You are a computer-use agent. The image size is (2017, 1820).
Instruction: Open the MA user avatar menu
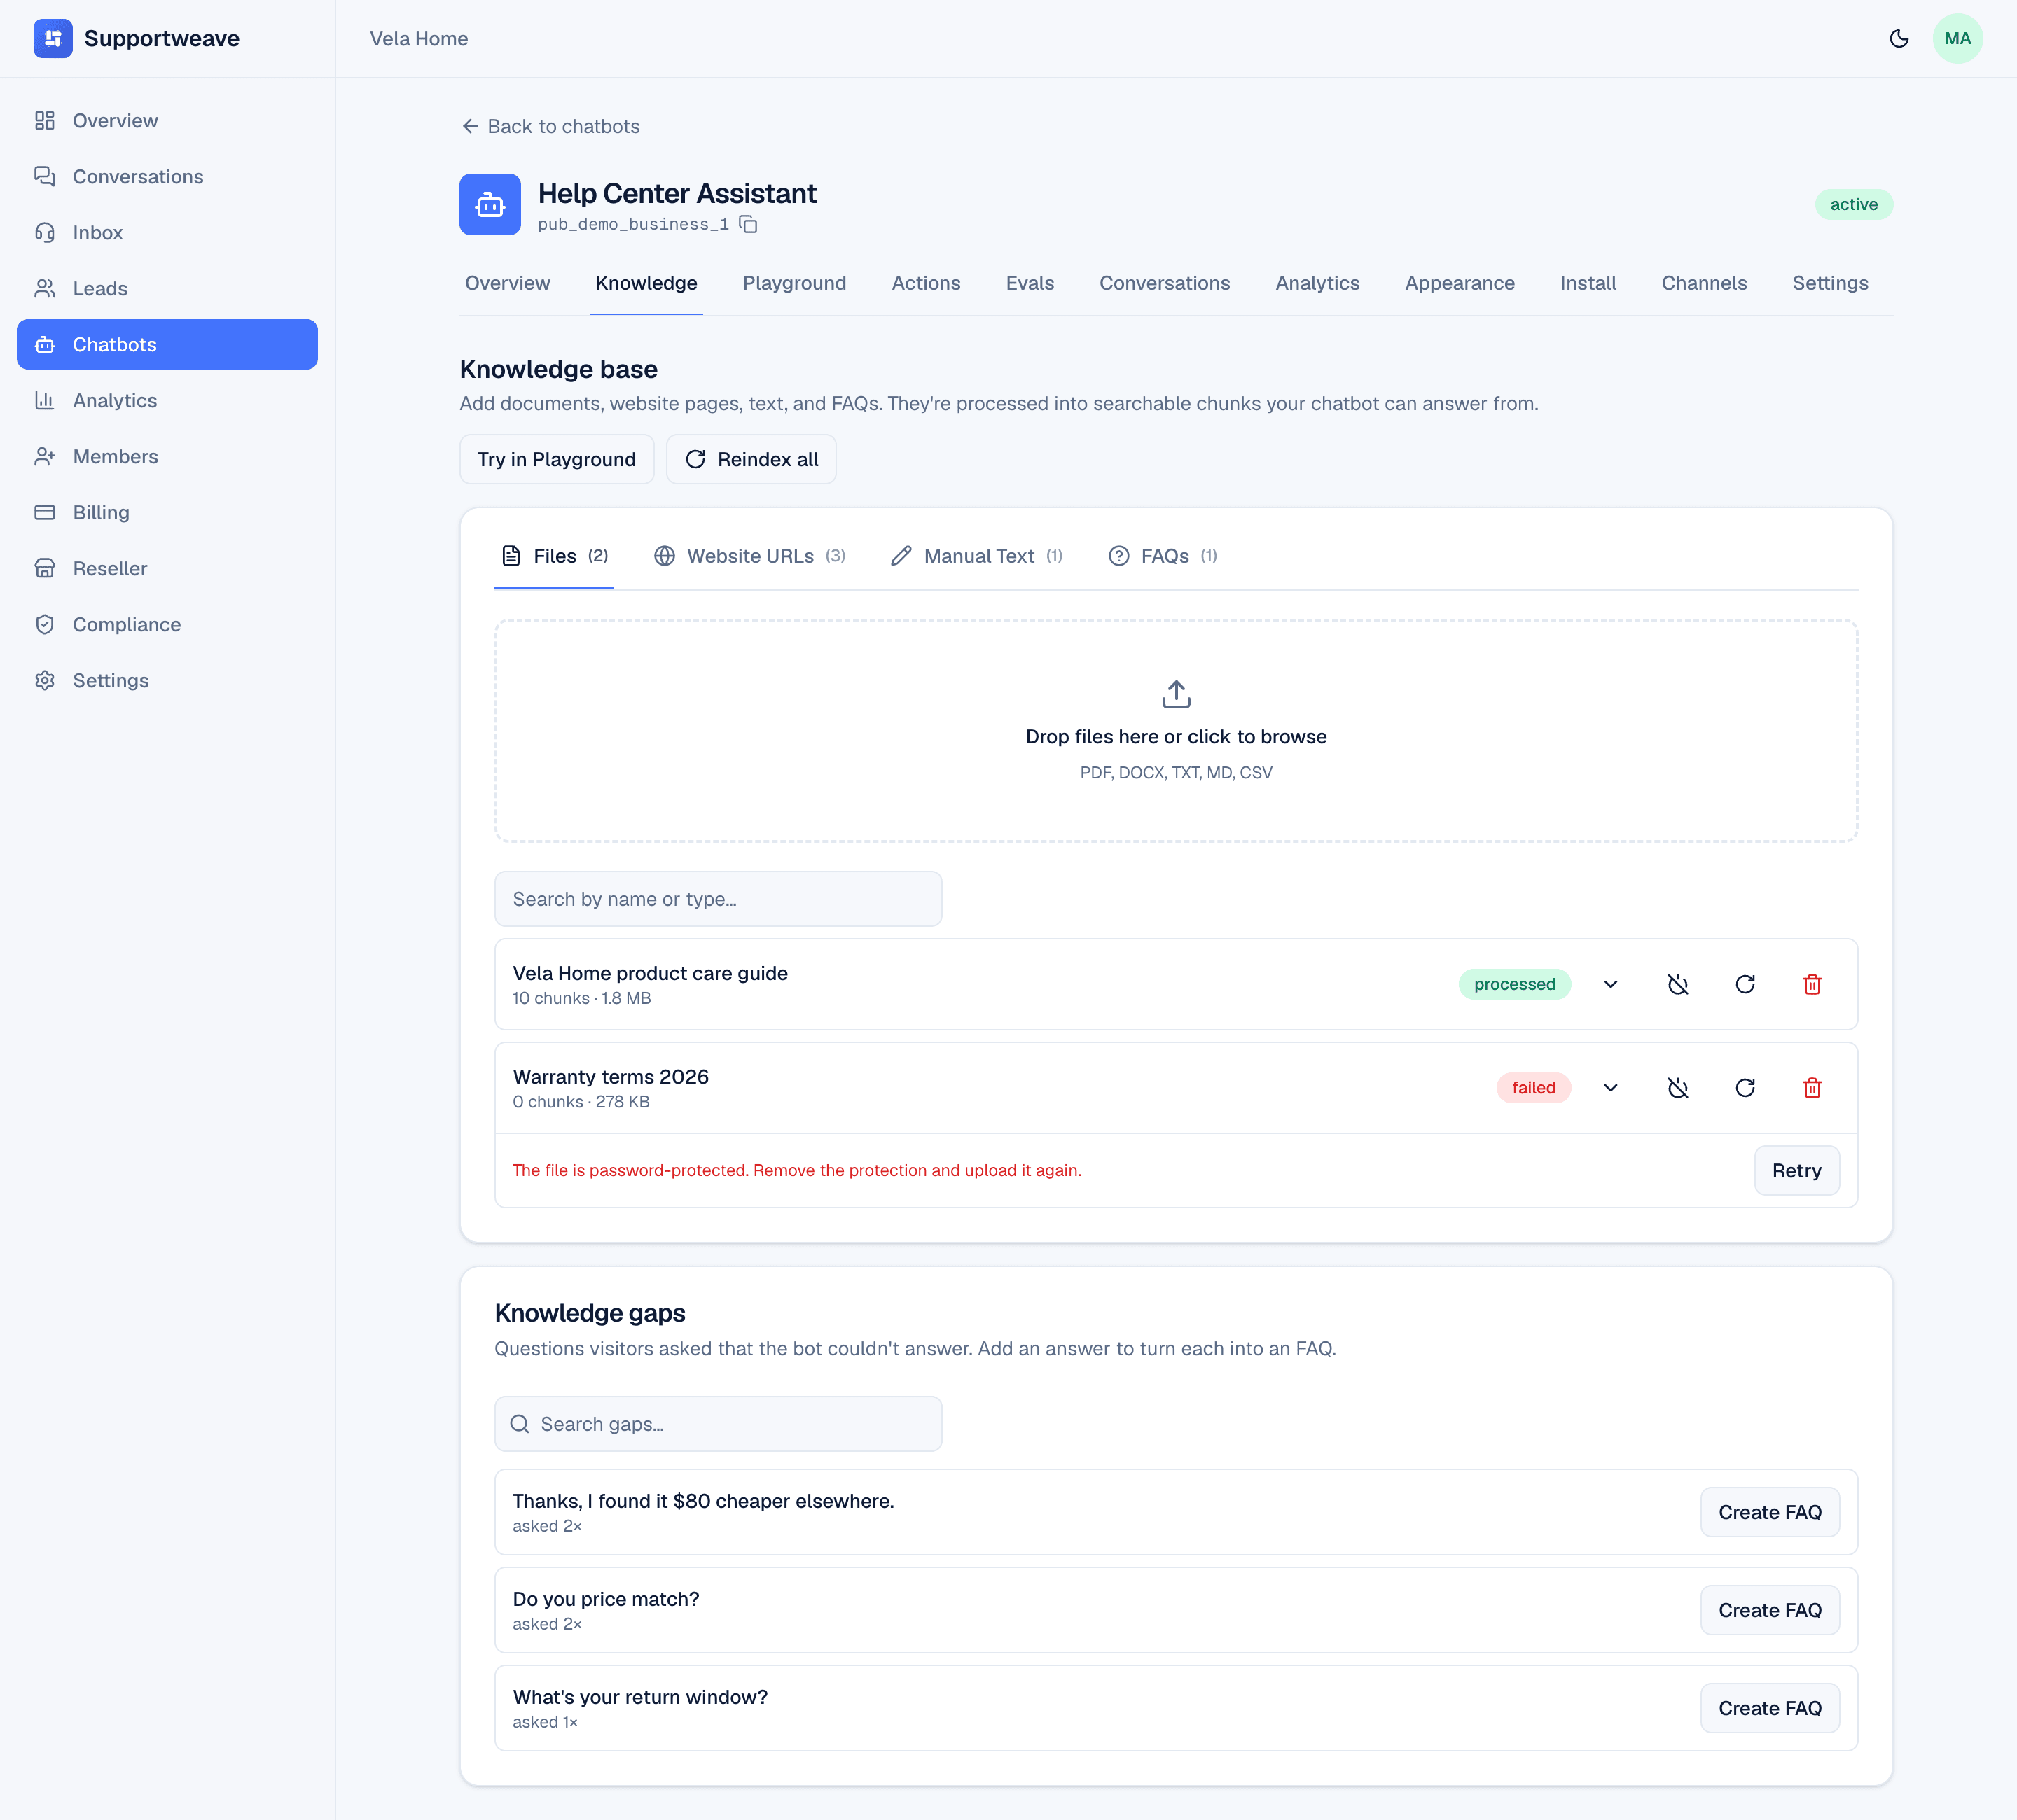[x=1957, y=38]
